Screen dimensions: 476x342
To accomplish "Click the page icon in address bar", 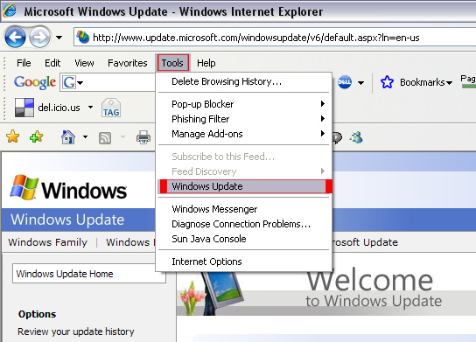I will click(x=82, y=38).
